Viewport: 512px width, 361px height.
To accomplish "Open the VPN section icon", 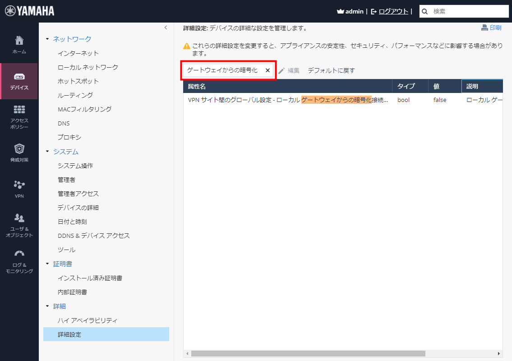I will click(19, 185).
